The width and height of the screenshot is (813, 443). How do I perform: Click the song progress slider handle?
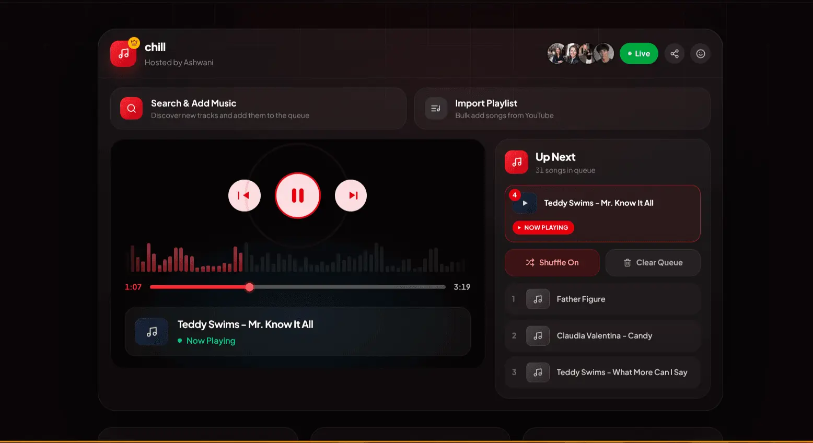[x=249, y=287]
